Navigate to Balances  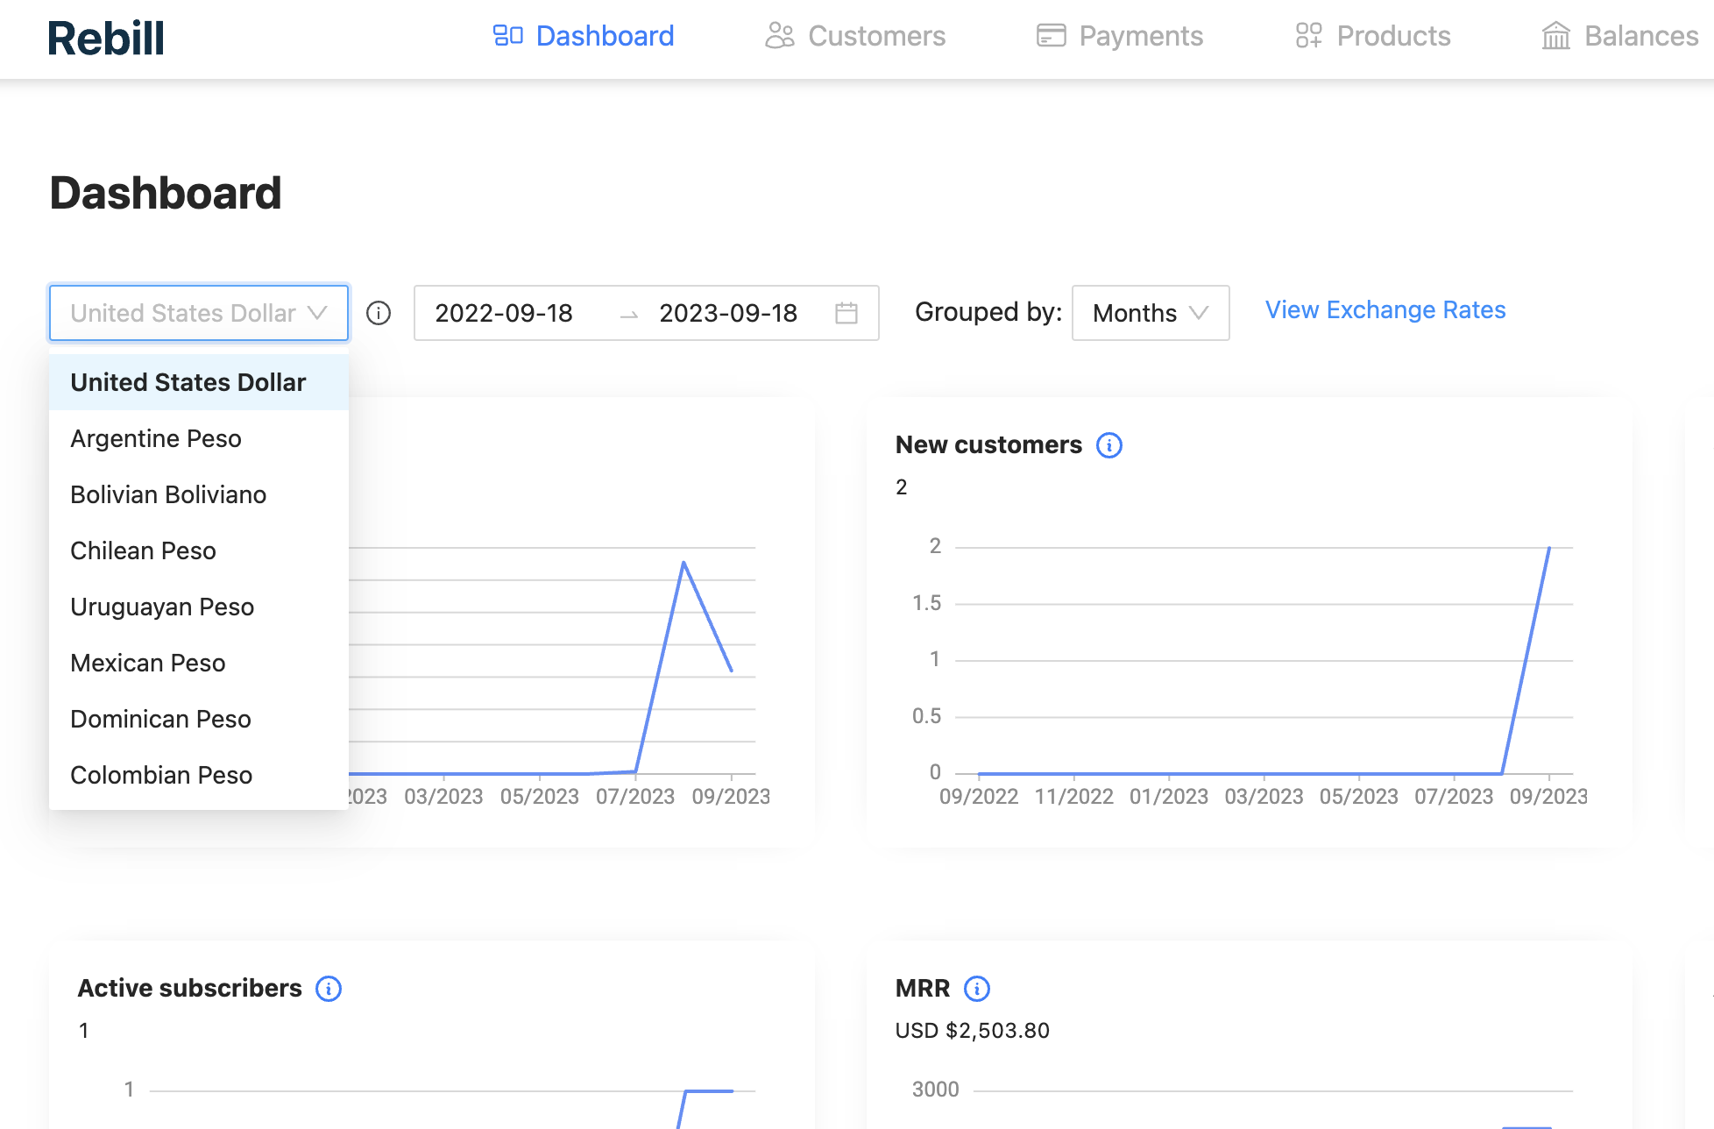1619,36
